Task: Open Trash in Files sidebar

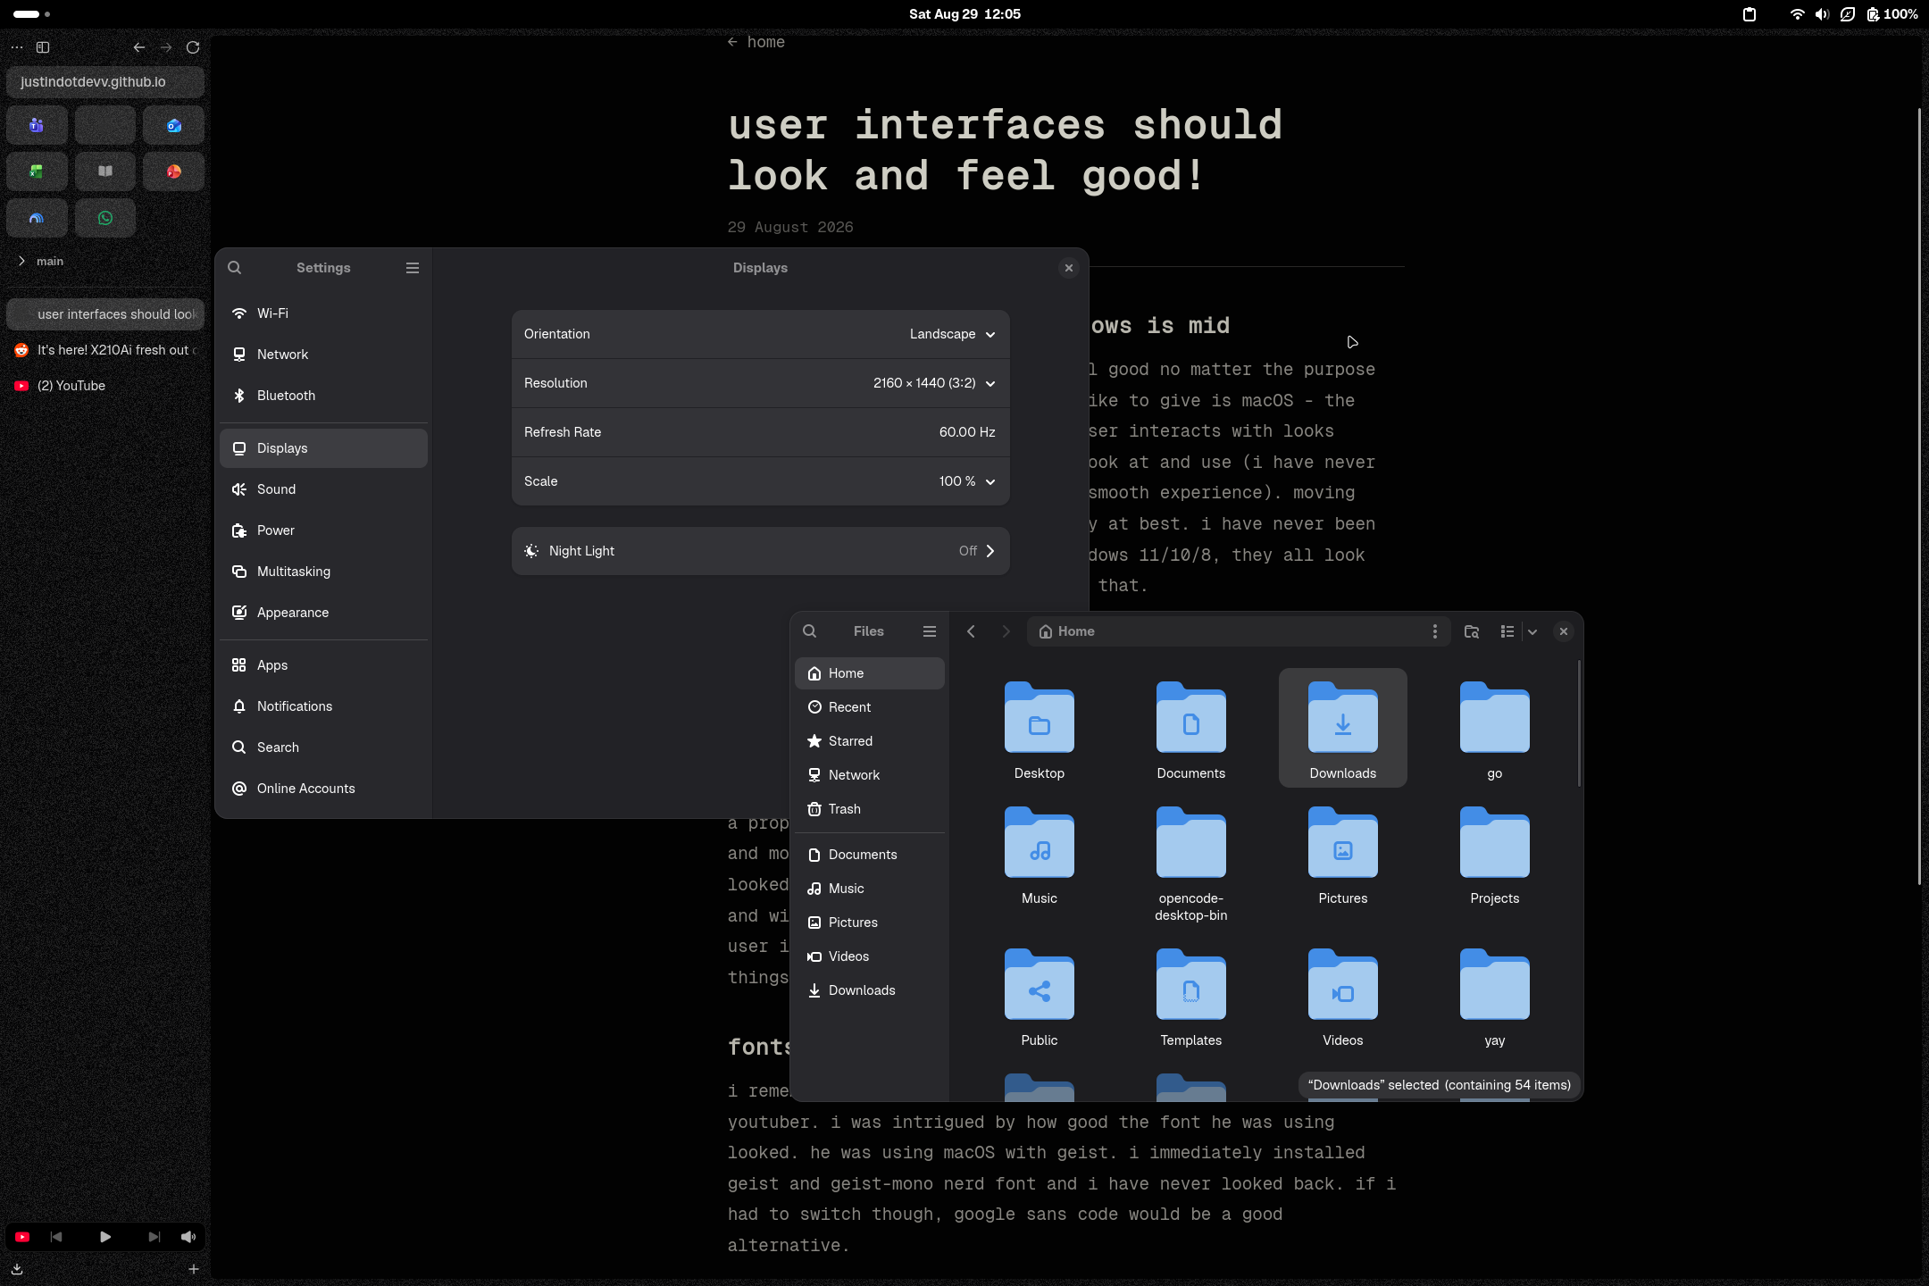Action: (x=870, y=809)
